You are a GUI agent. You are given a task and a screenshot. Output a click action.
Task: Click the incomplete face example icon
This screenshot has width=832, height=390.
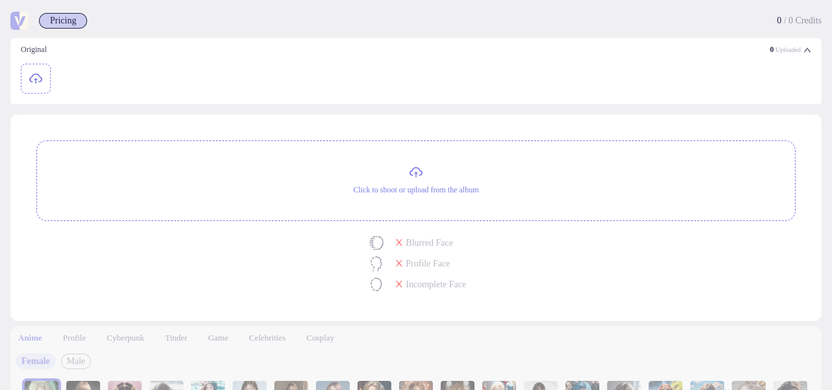tap(376, 285)
